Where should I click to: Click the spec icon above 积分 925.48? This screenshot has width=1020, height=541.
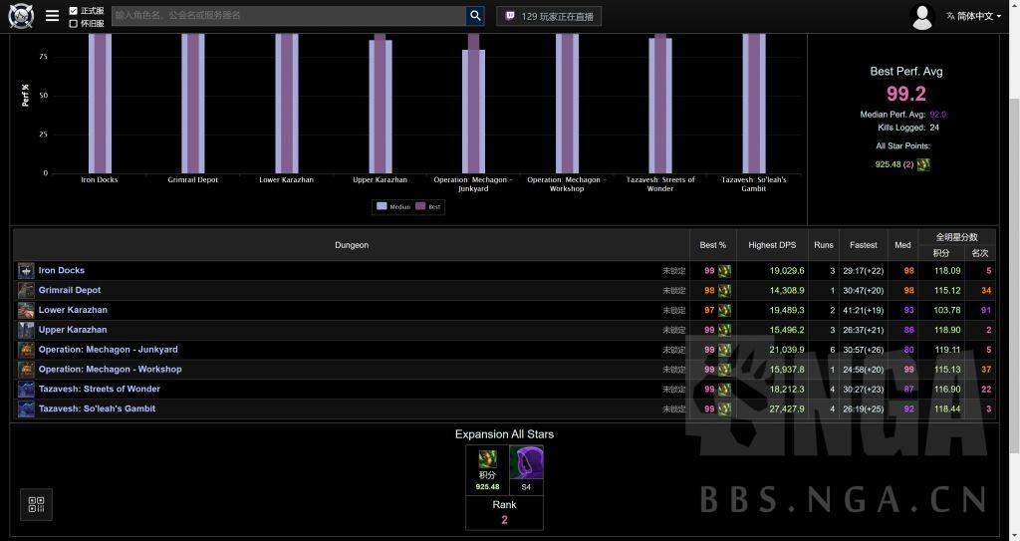point(487,459)
